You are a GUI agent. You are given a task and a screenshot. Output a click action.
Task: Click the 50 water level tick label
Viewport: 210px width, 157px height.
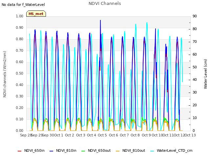(195, 67)
